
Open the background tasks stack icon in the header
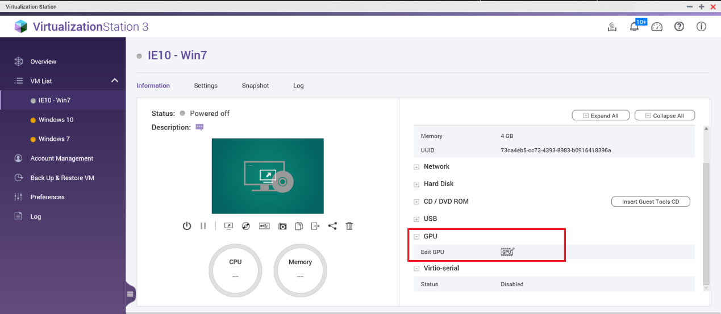[612, 27]
